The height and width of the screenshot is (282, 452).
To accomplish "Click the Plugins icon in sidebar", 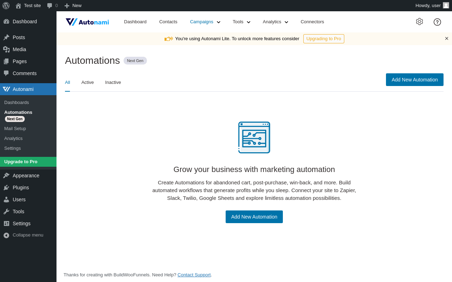I will 6,188.
